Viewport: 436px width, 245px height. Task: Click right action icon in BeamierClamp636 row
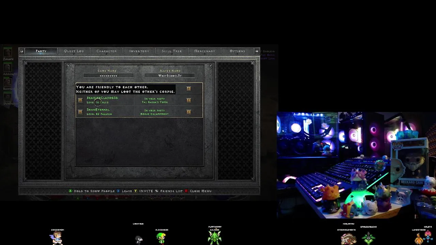point(189,100)
